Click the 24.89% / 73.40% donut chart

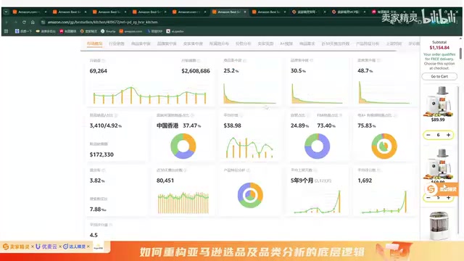pos(318,146)
